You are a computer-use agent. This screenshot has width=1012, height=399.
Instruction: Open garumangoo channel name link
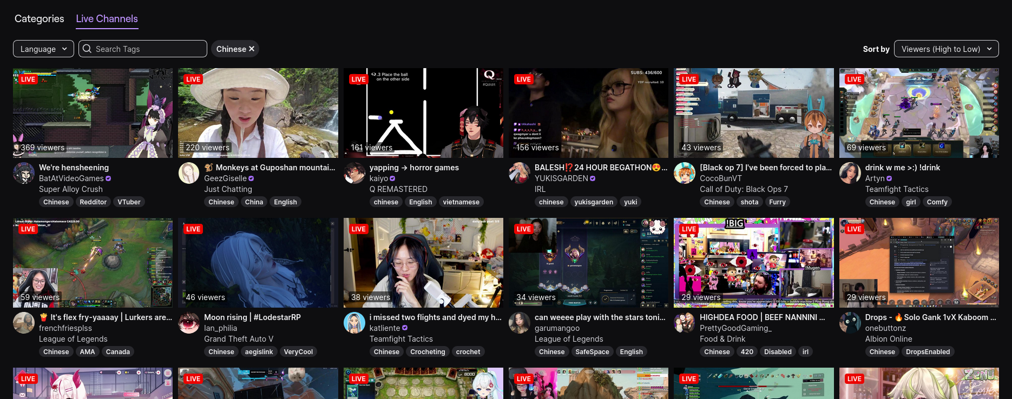(x=557, y=328)
